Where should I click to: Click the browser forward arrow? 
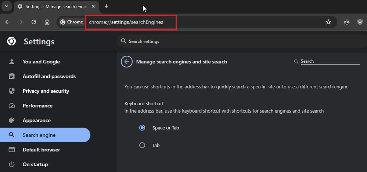pyautogui.click(x=21, y=22)
